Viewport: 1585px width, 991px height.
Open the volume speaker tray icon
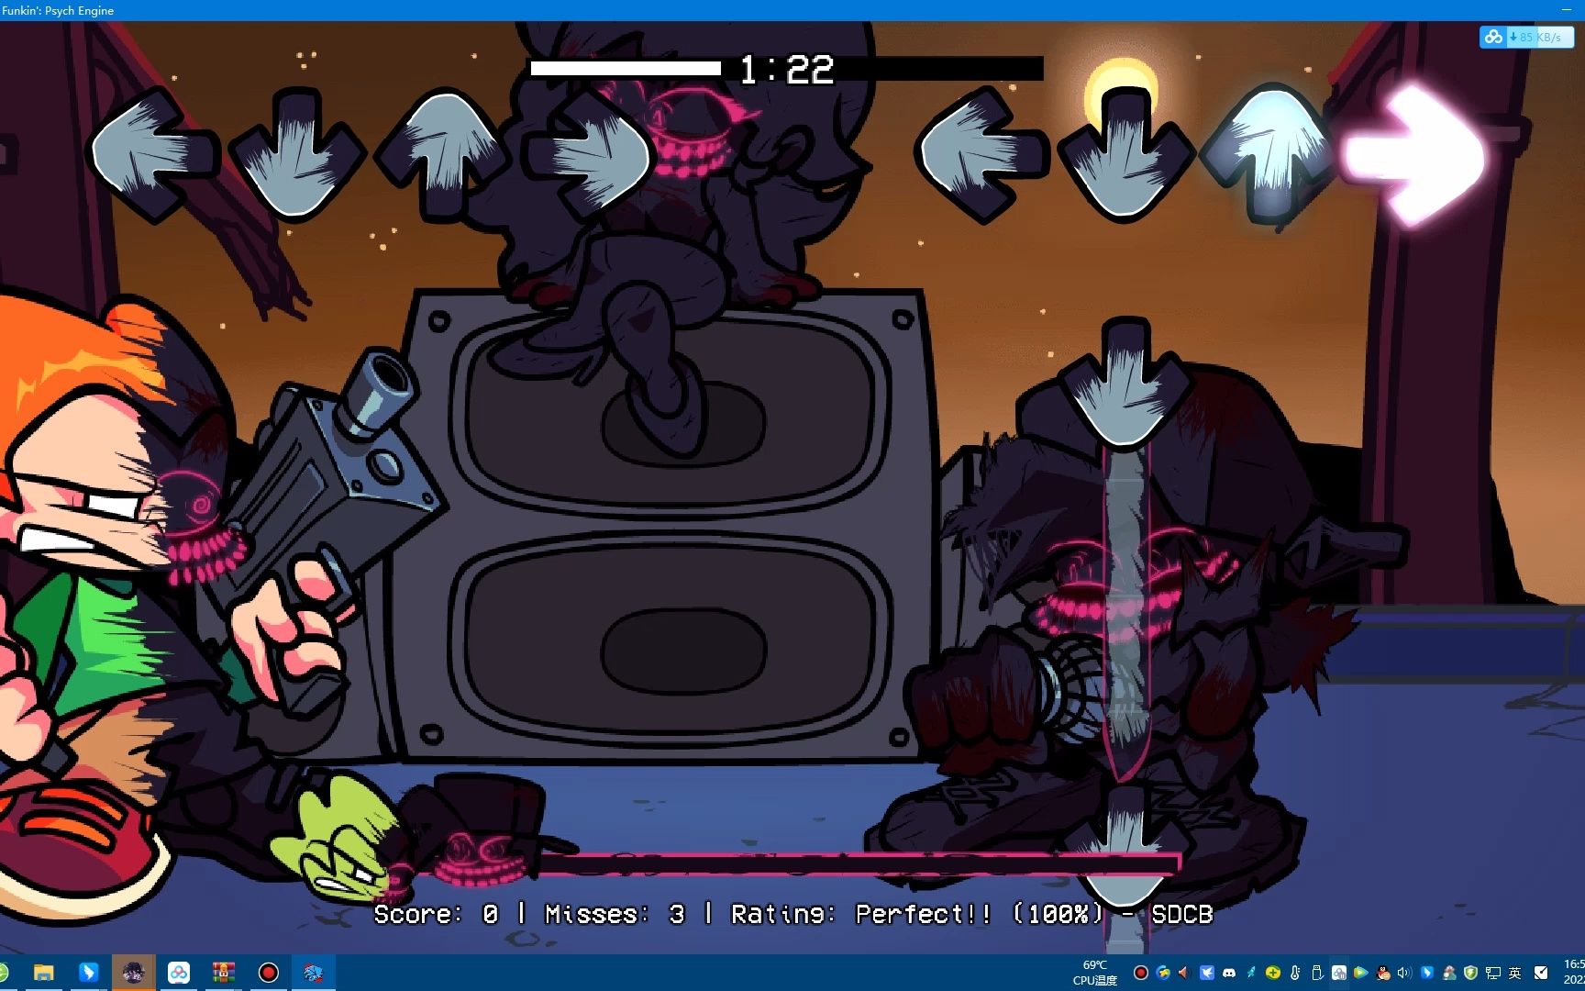click(1405, 973)
